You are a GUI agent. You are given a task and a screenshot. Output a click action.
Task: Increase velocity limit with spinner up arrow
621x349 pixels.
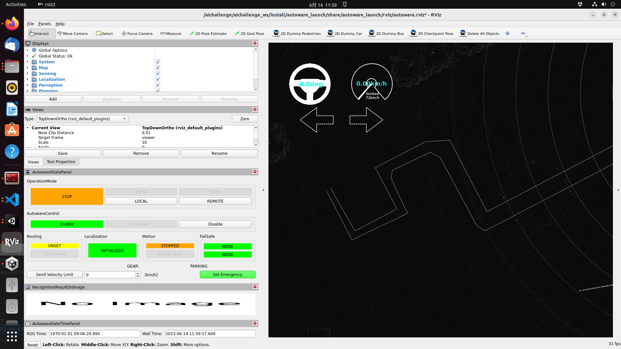point(138,273)
